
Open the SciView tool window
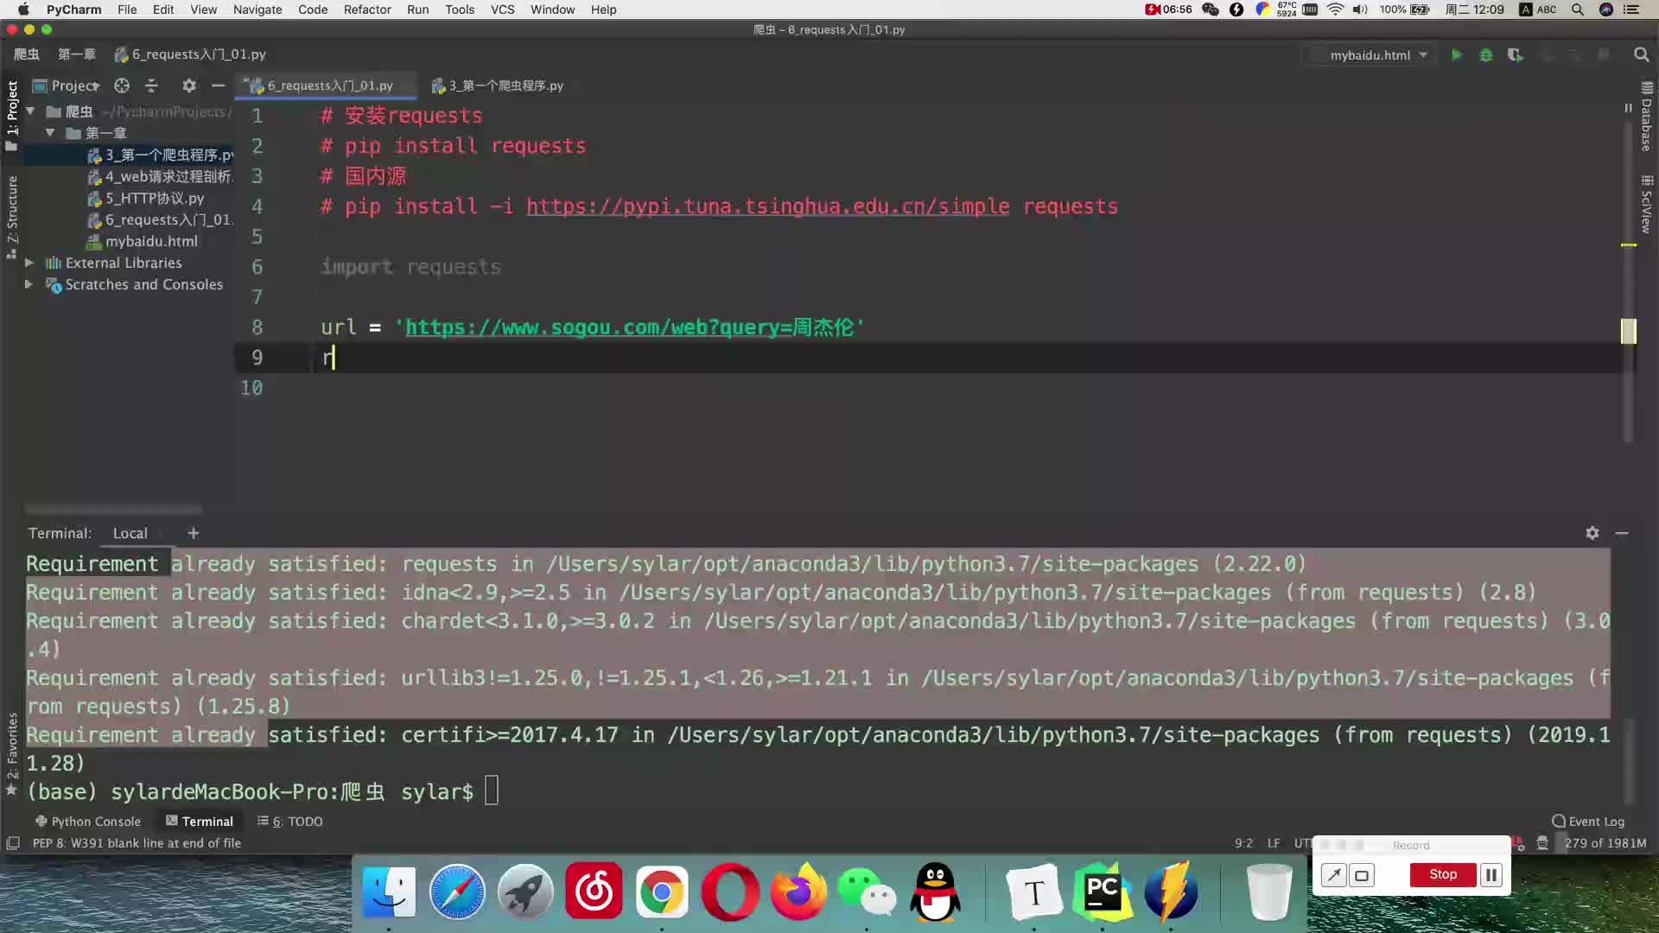click(x=1647, y=205)
